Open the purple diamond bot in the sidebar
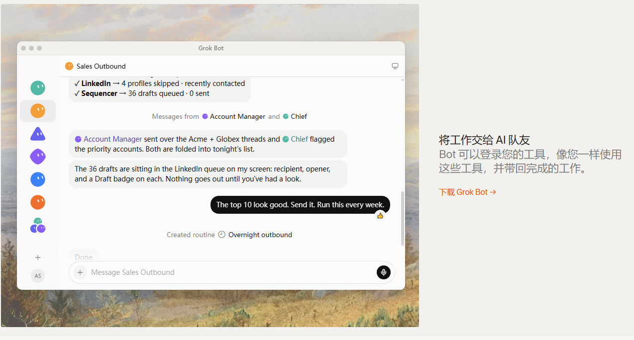The image size is (634, 340). click(x=38, y=157)
